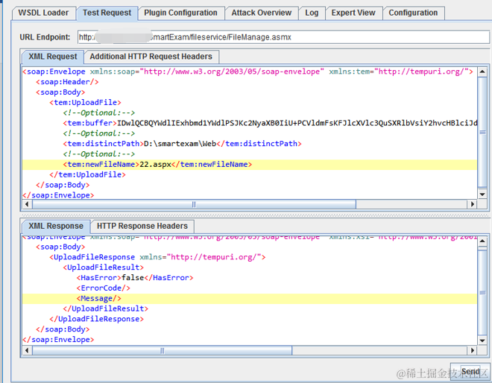This screenshot has height=383, width=492.
Task: Click the soap:Header line in request
Action: click(x=67, y=82)
